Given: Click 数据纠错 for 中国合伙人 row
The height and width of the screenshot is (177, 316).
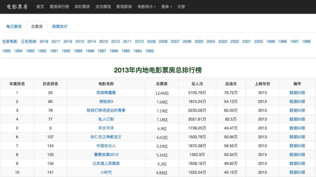Looking at the screenshot, I should 297,146.
